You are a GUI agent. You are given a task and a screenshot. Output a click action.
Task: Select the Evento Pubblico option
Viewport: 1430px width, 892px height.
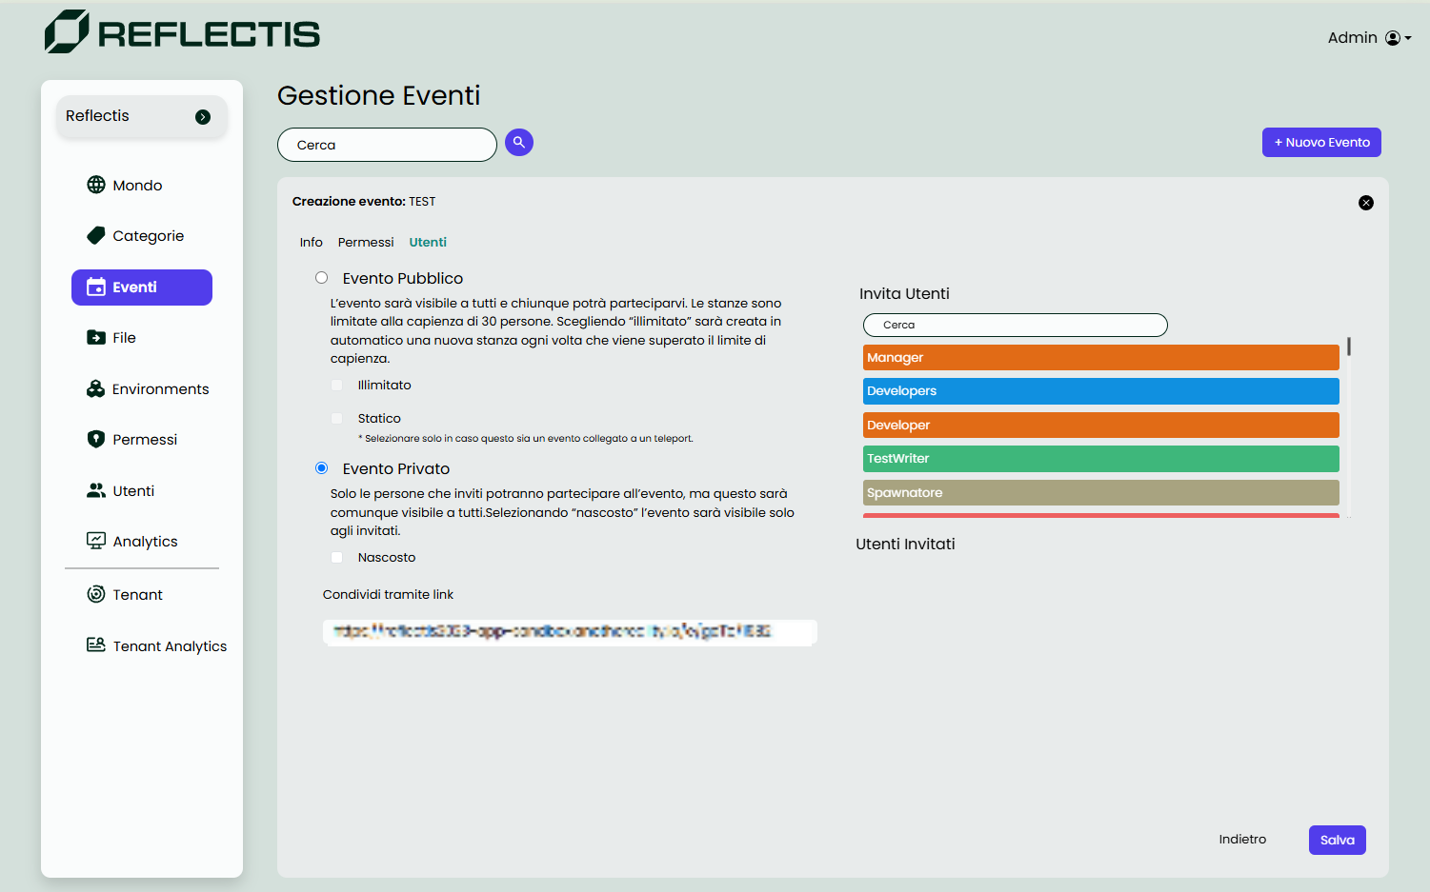[321, 277]
